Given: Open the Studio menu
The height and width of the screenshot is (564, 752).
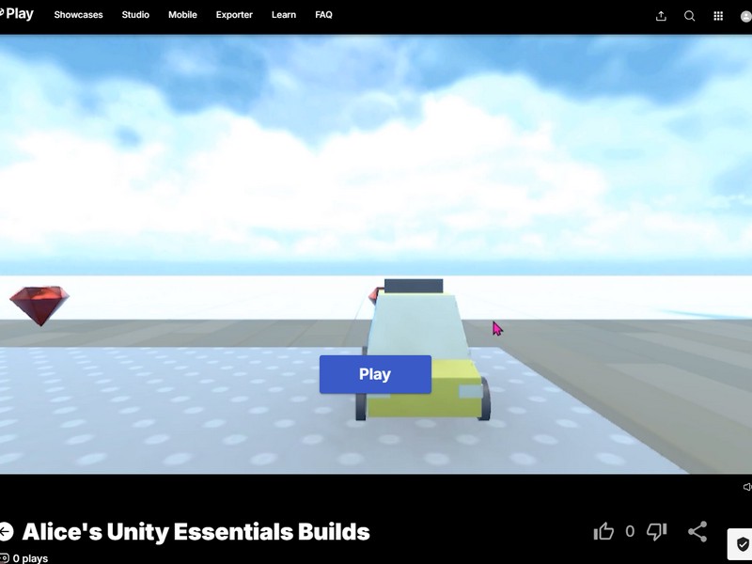Looking at the screenshot, I should pyautogui.click(x=134, y=15).
